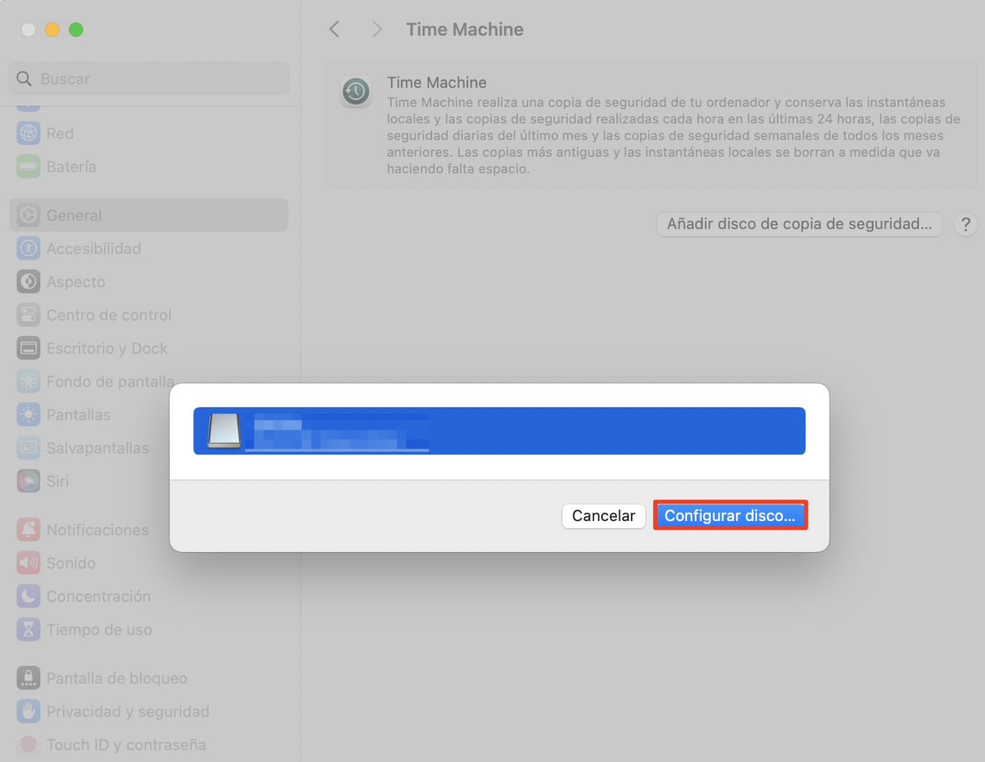Click the green zoom window button

click(x=76, y=30)
